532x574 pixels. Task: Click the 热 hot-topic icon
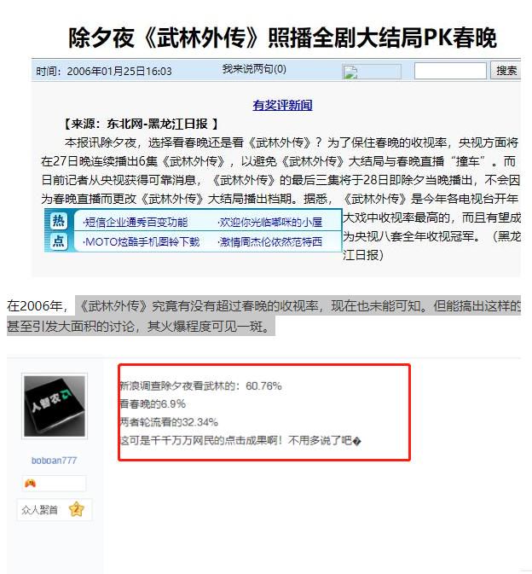59,221
